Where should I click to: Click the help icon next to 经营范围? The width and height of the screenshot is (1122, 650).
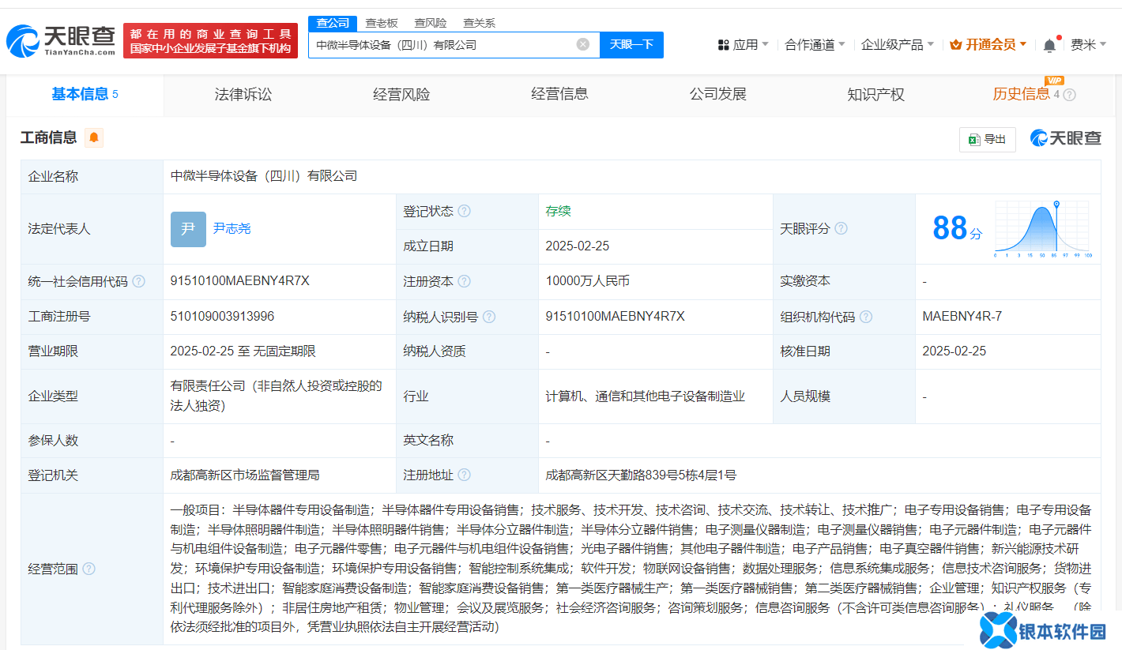coord(88,569)
